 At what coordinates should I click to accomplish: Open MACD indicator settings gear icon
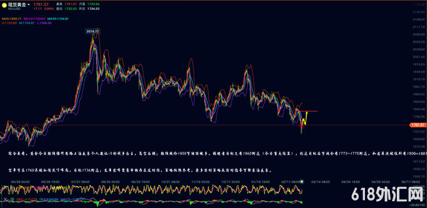pos(13,199)
